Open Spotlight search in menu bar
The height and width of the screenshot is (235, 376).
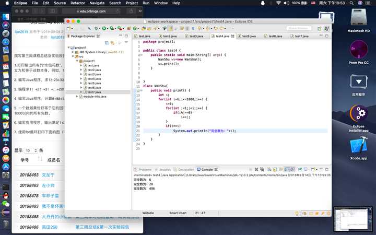coord(351,3)
